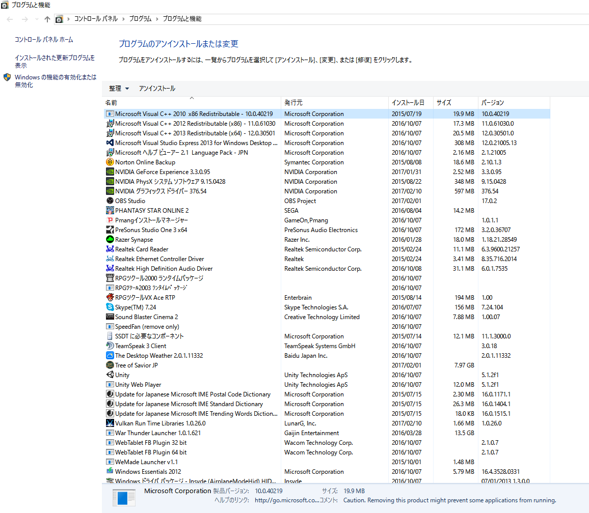Screen dimensions: 589x513
Task: Expand the control panel breadcrumb chevron after コントロール パネル
Action: click(x=123, y=19)
